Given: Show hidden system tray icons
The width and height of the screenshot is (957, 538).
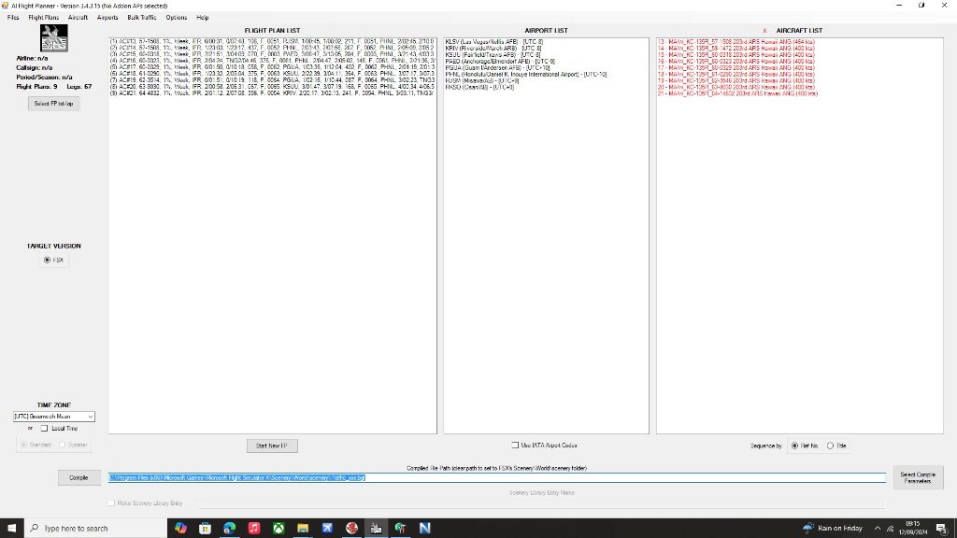Looking at the screenshot, I should point(878,529).
